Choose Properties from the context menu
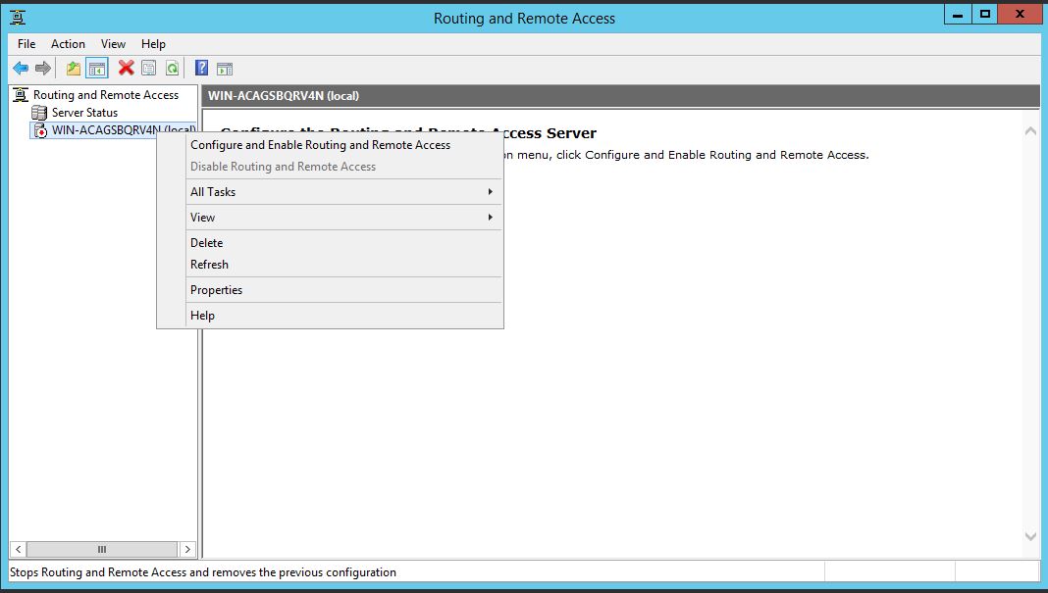Viewport: 1048px width, 593px height. (x=216, y=289)
